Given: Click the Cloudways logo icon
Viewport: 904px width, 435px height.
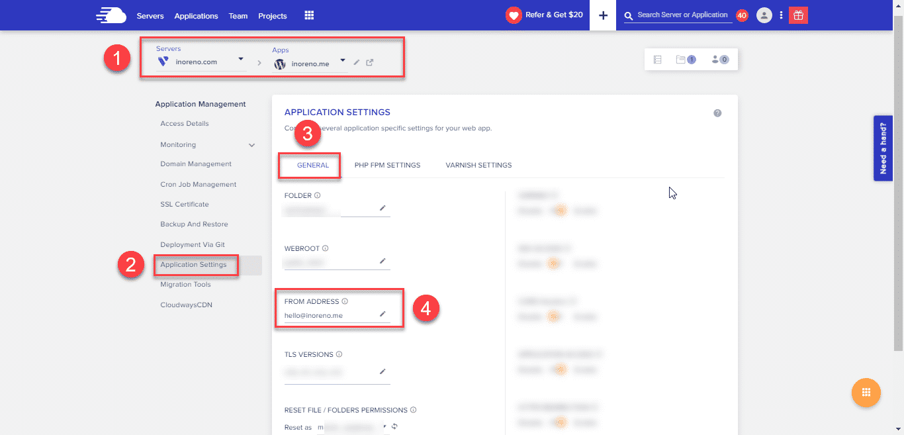Looking at the screenshot, I should [110, 15].
